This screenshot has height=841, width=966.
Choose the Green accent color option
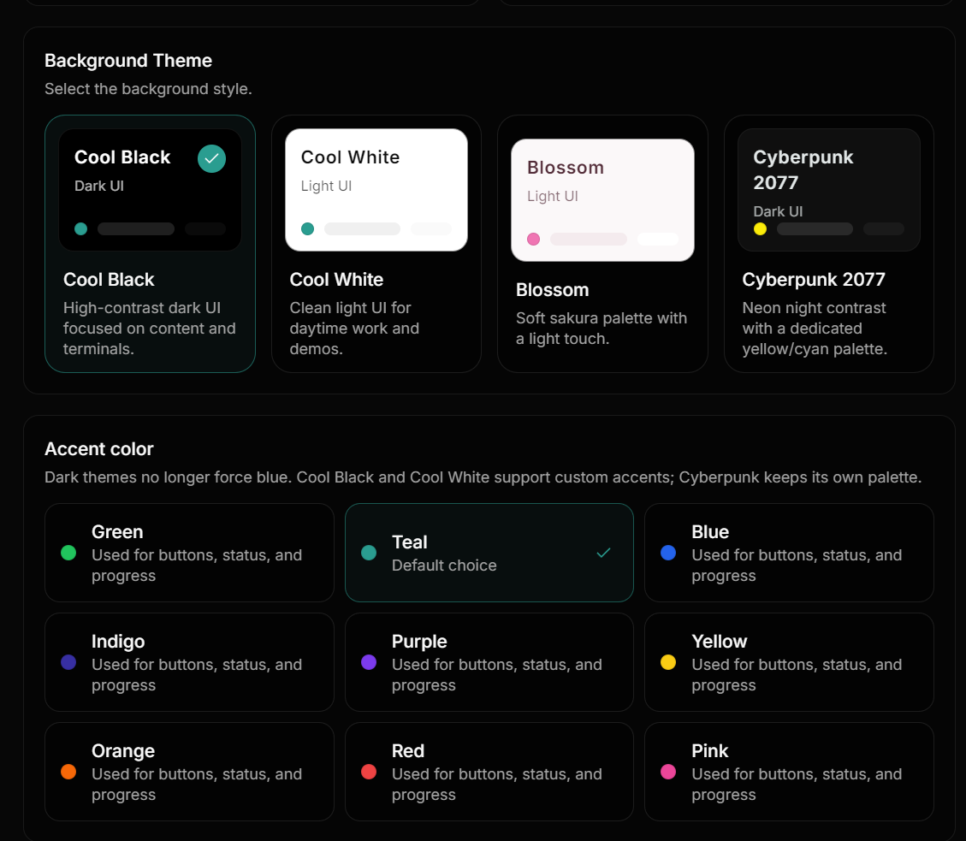[190, 553]
